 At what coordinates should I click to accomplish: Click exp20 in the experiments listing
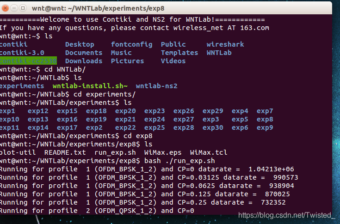(x=125, y=111)
